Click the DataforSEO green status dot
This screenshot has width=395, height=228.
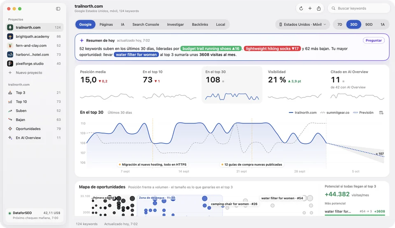(x=9, y=213)
